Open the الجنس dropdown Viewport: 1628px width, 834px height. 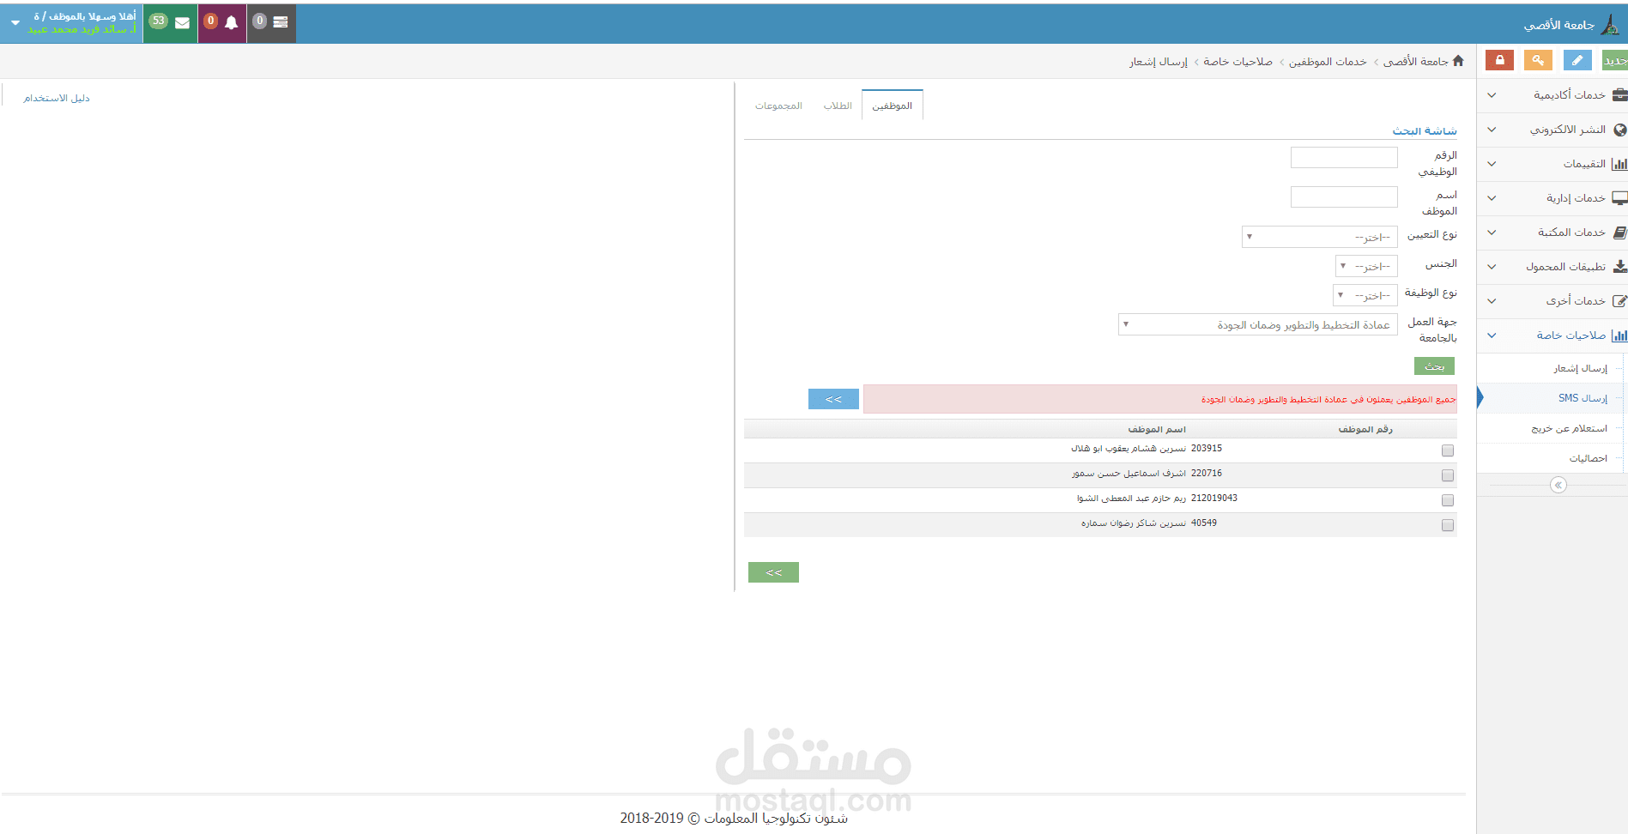[x=1366, y=266]
